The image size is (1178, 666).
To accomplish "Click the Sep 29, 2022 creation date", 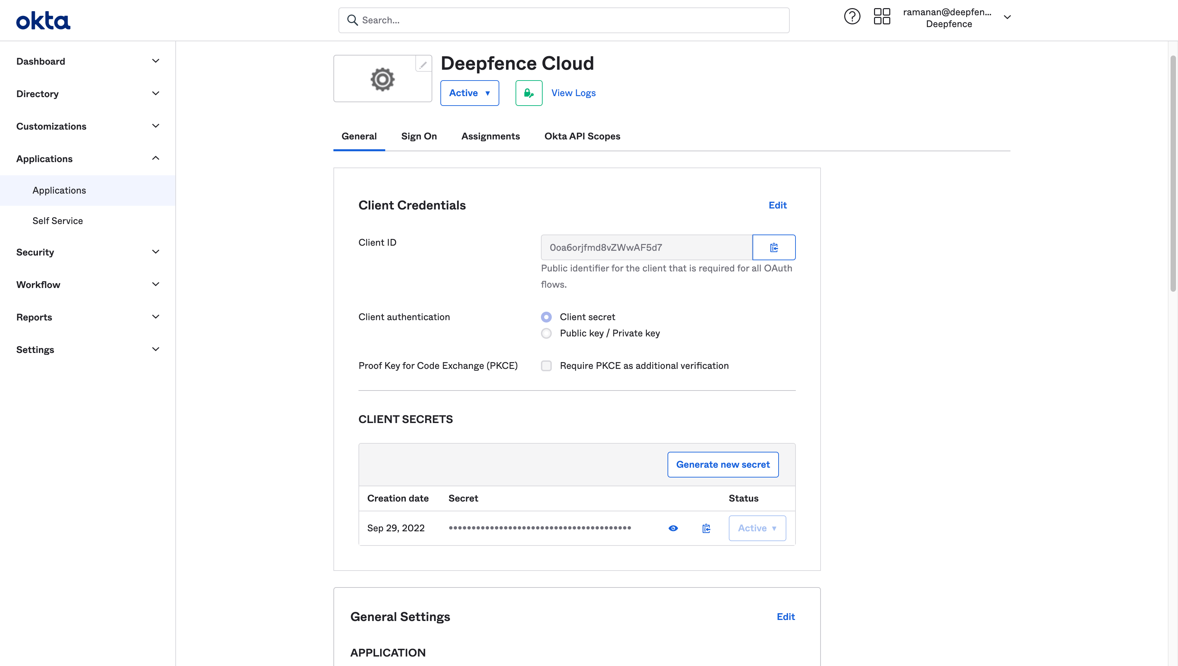I will click(396, 528).
